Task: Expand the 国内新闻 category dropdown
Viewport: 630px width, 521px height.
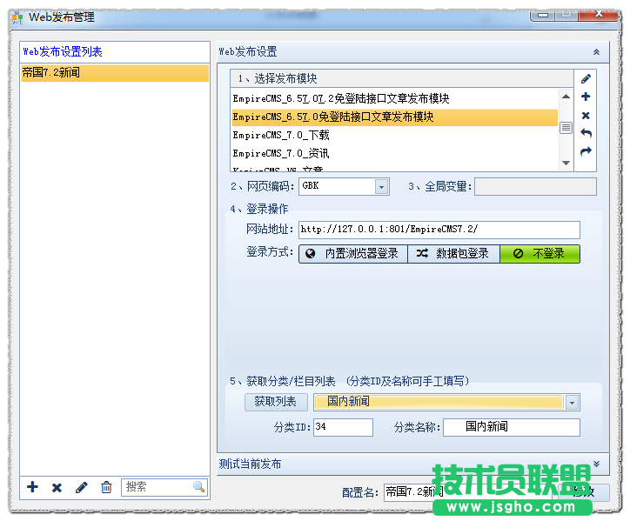Action: point(572,403)
